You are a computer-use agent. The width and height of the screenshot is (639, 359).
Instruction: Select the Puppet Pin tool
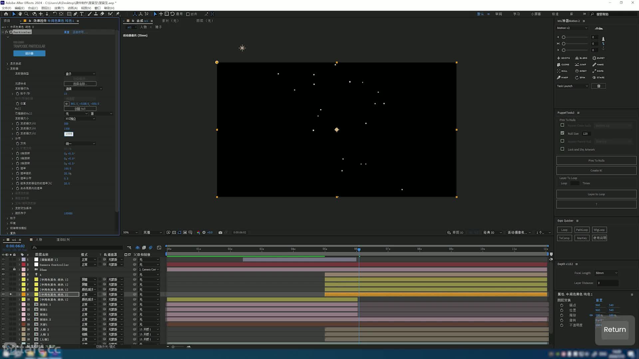[x=117, y=14]
